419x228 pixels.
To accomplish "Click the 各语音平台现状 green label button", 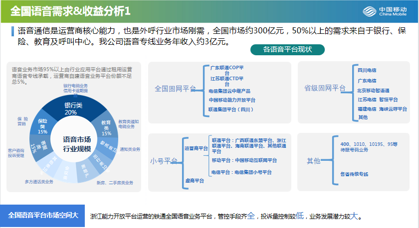I will coord(287,49).
